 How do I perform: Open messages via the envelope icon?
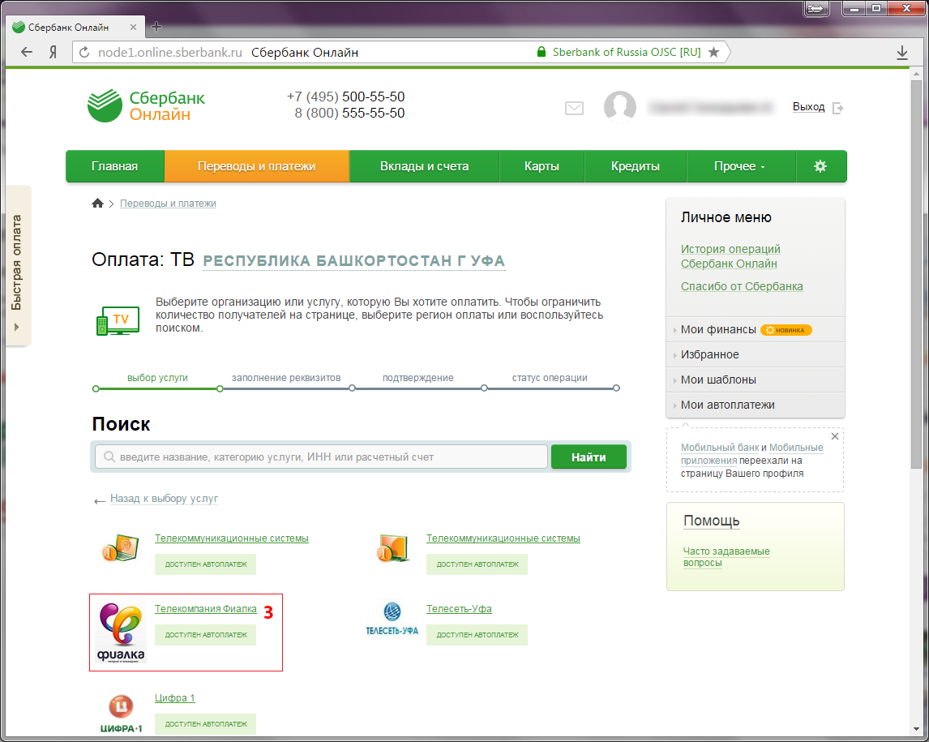coord(574,108)
